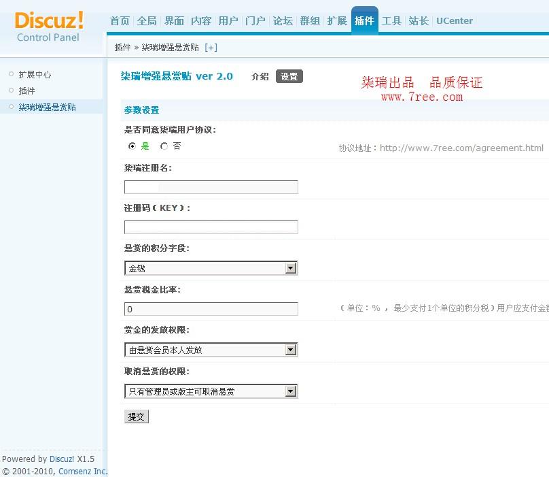This screenshot has height=477, width=549.
Task: Open the Discuz! link in the footer
Action: (x=62, y=459)
